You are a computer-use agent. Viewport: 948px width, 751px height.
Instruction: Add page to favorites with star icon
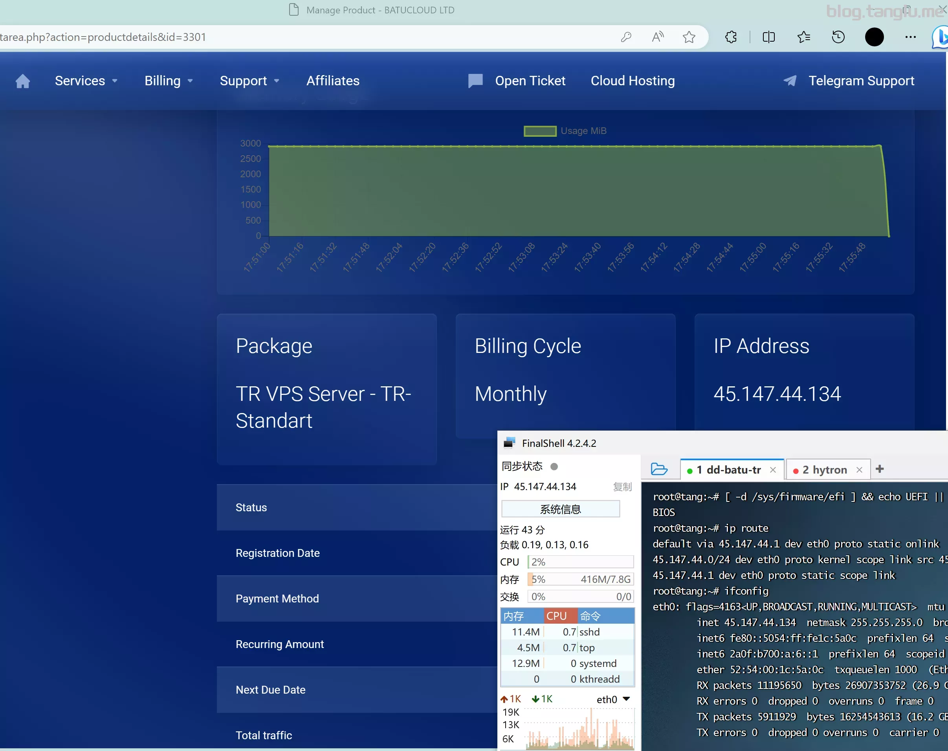coord(689,37)
